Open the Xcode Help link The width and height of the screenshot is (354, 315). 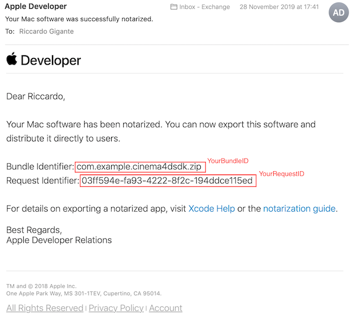click(211, 208)
